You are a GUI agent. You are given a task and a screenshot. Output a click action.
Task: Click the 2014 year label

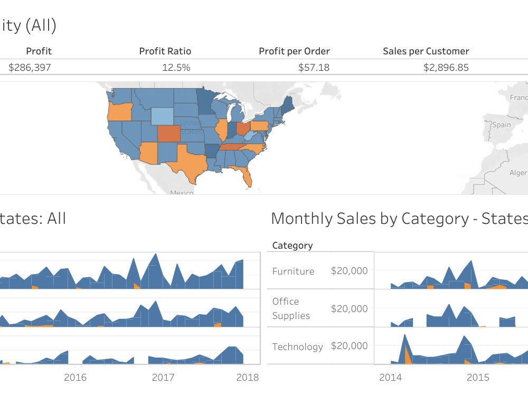[x=391, y=378]
